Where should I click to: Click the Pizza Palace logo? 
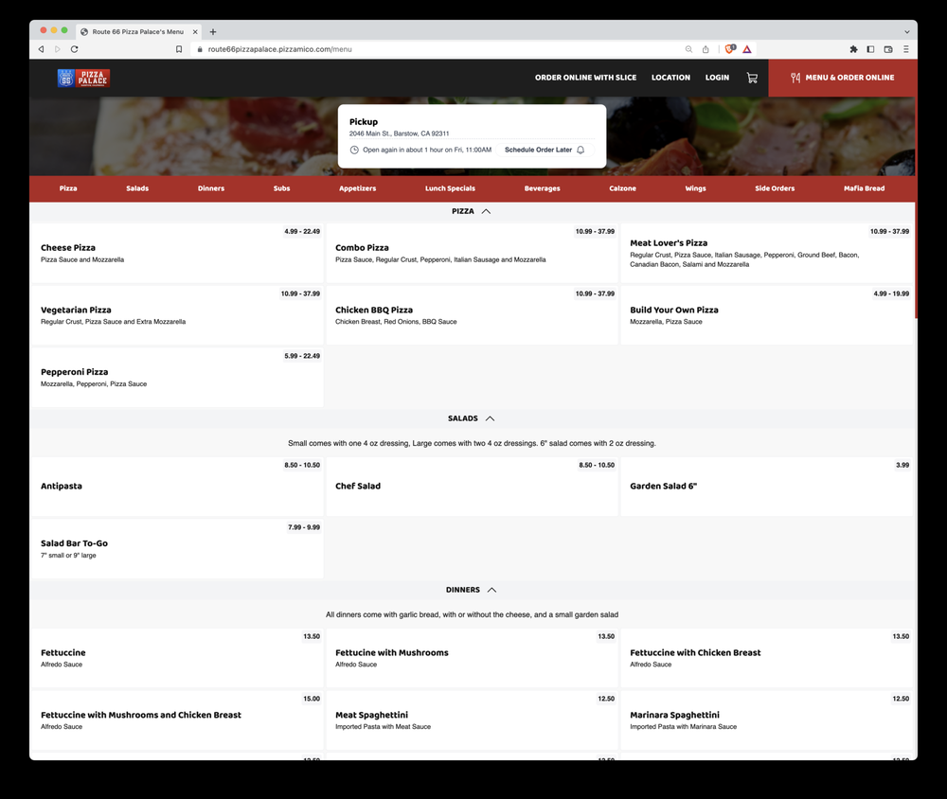tap(83, 78)
